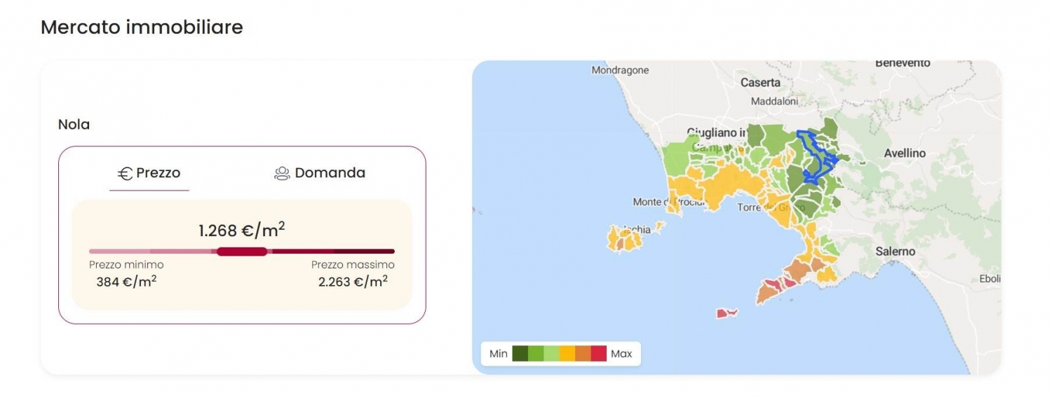
Task: Click the Salerno label on map
Action: coord(895,251)
